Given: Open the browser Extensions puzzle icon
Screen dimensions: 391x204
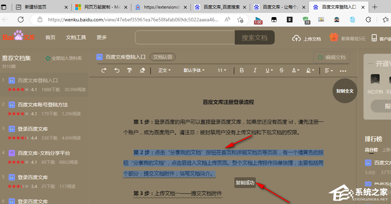Looking at the screenshot, I should [x=369, y=20].
